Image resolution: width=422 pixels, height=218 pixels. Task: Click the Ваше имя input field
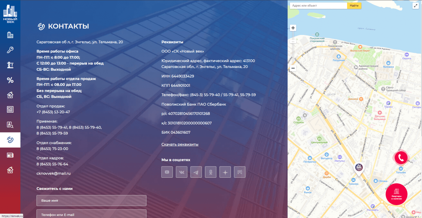coord(91,200)
